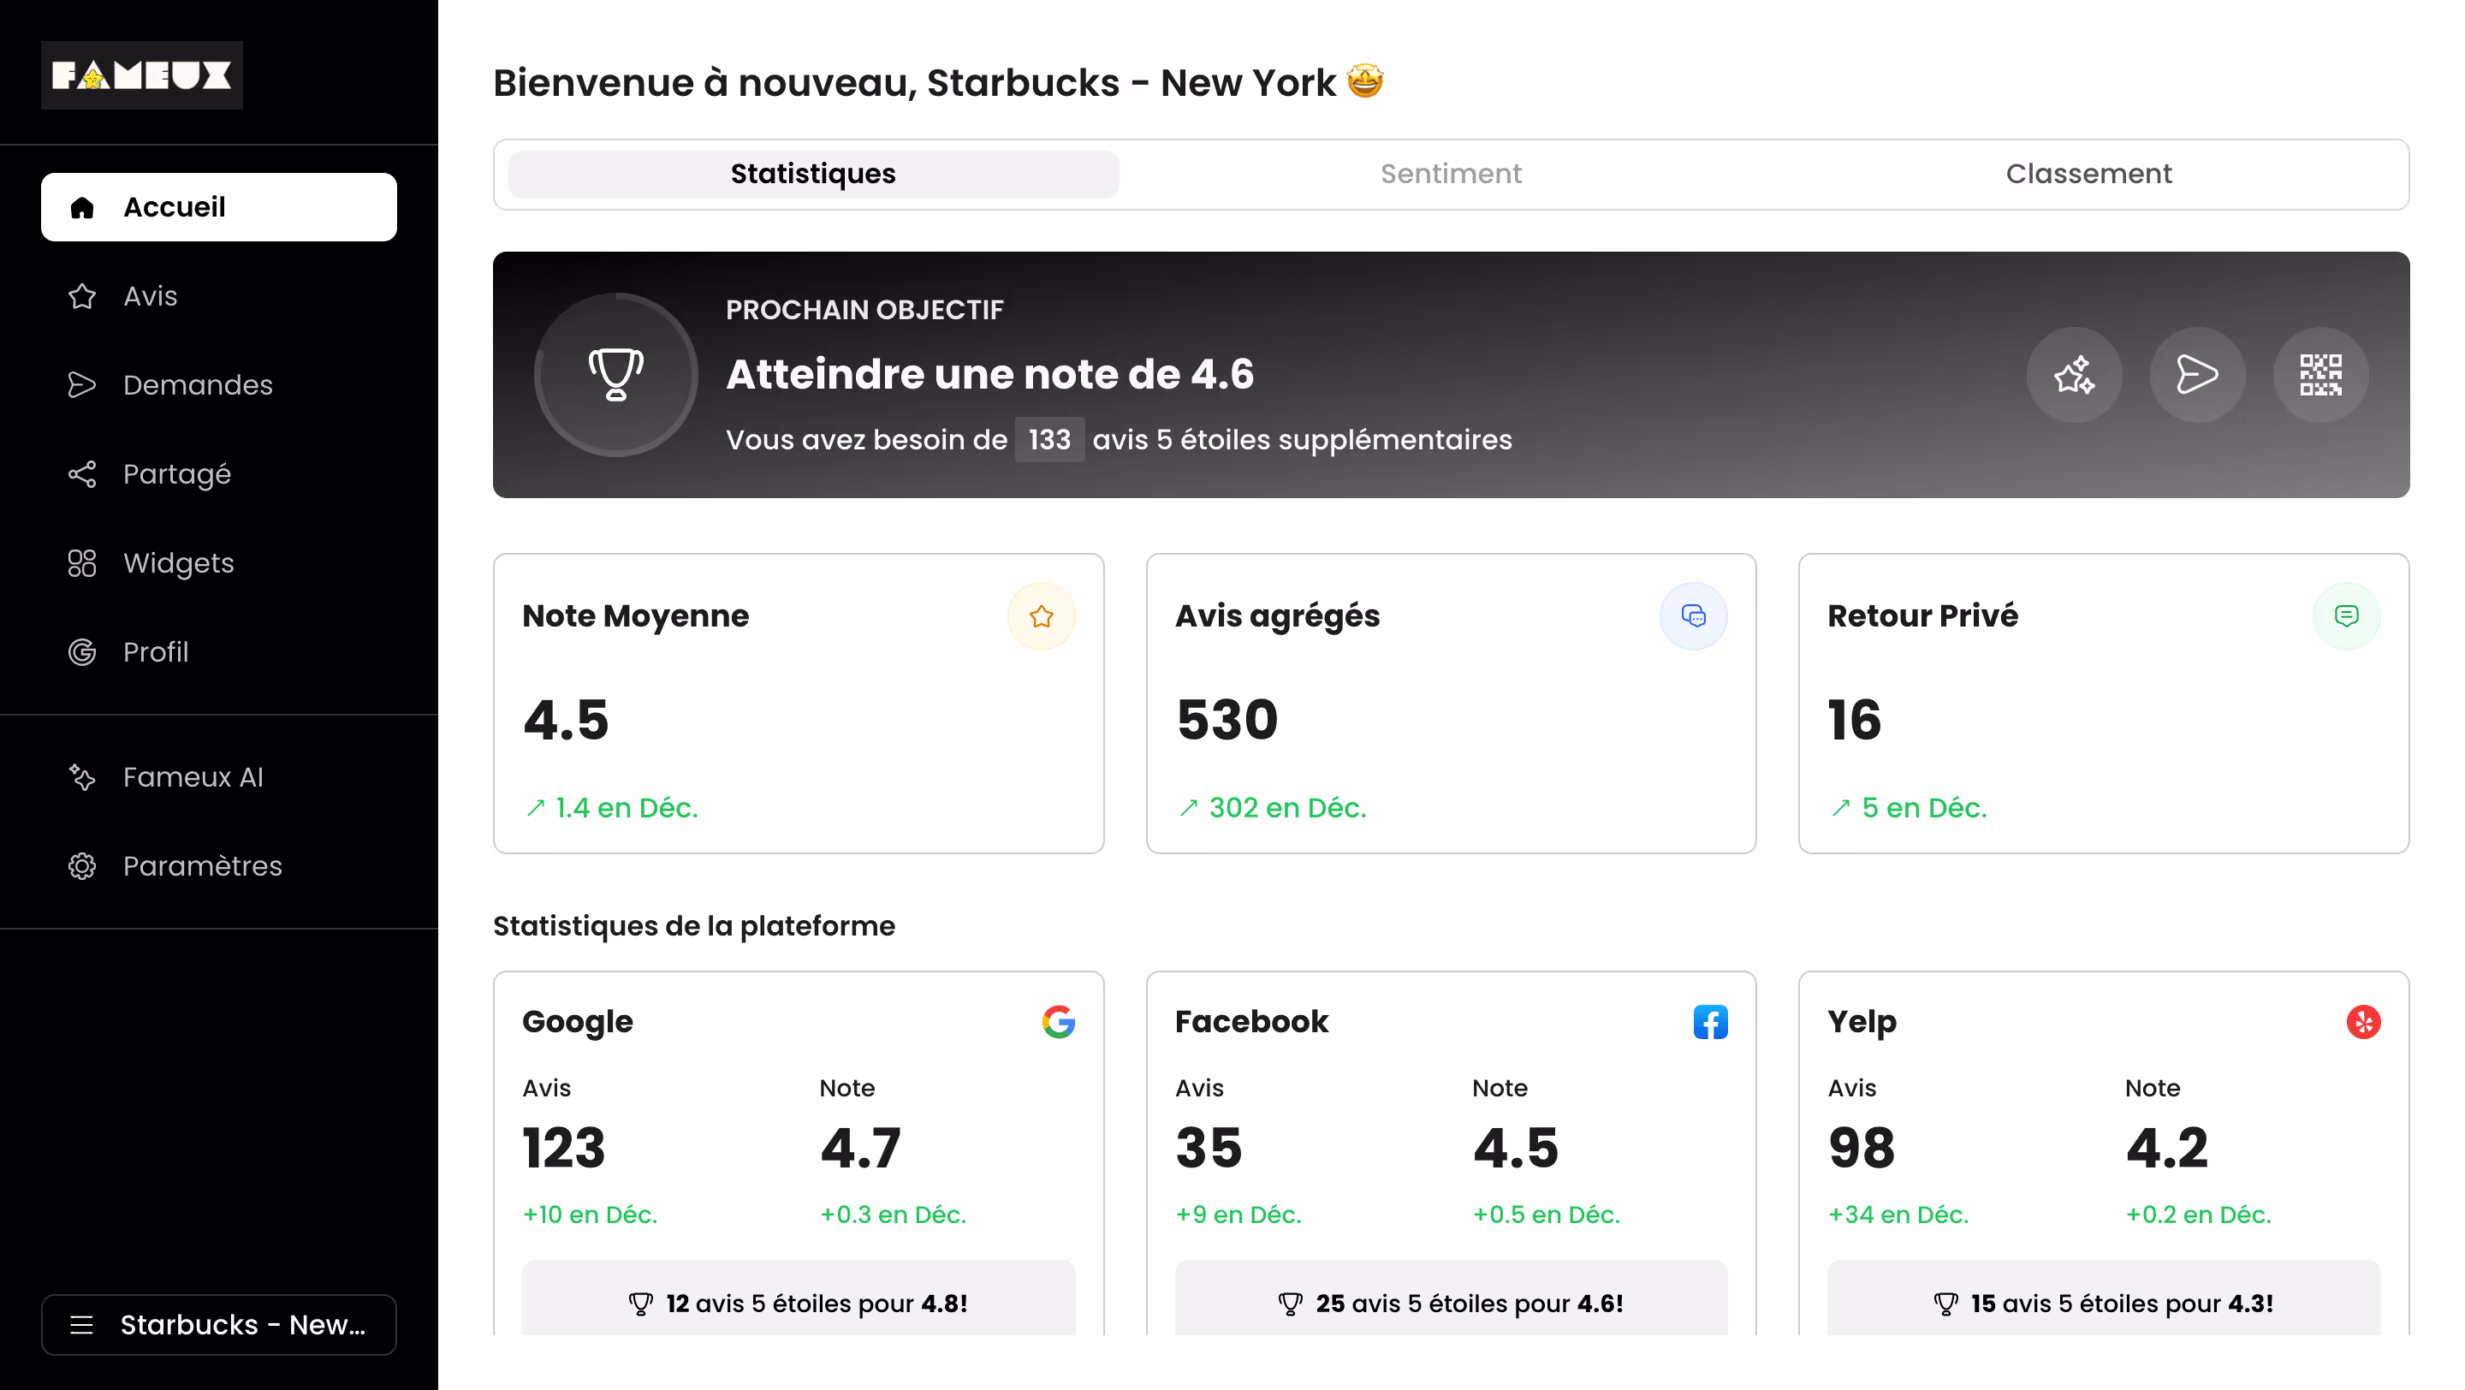Open the QR code icon on goal banner
The width and height of the screenshot is (2465, 1390).
tap(2320, 375)
